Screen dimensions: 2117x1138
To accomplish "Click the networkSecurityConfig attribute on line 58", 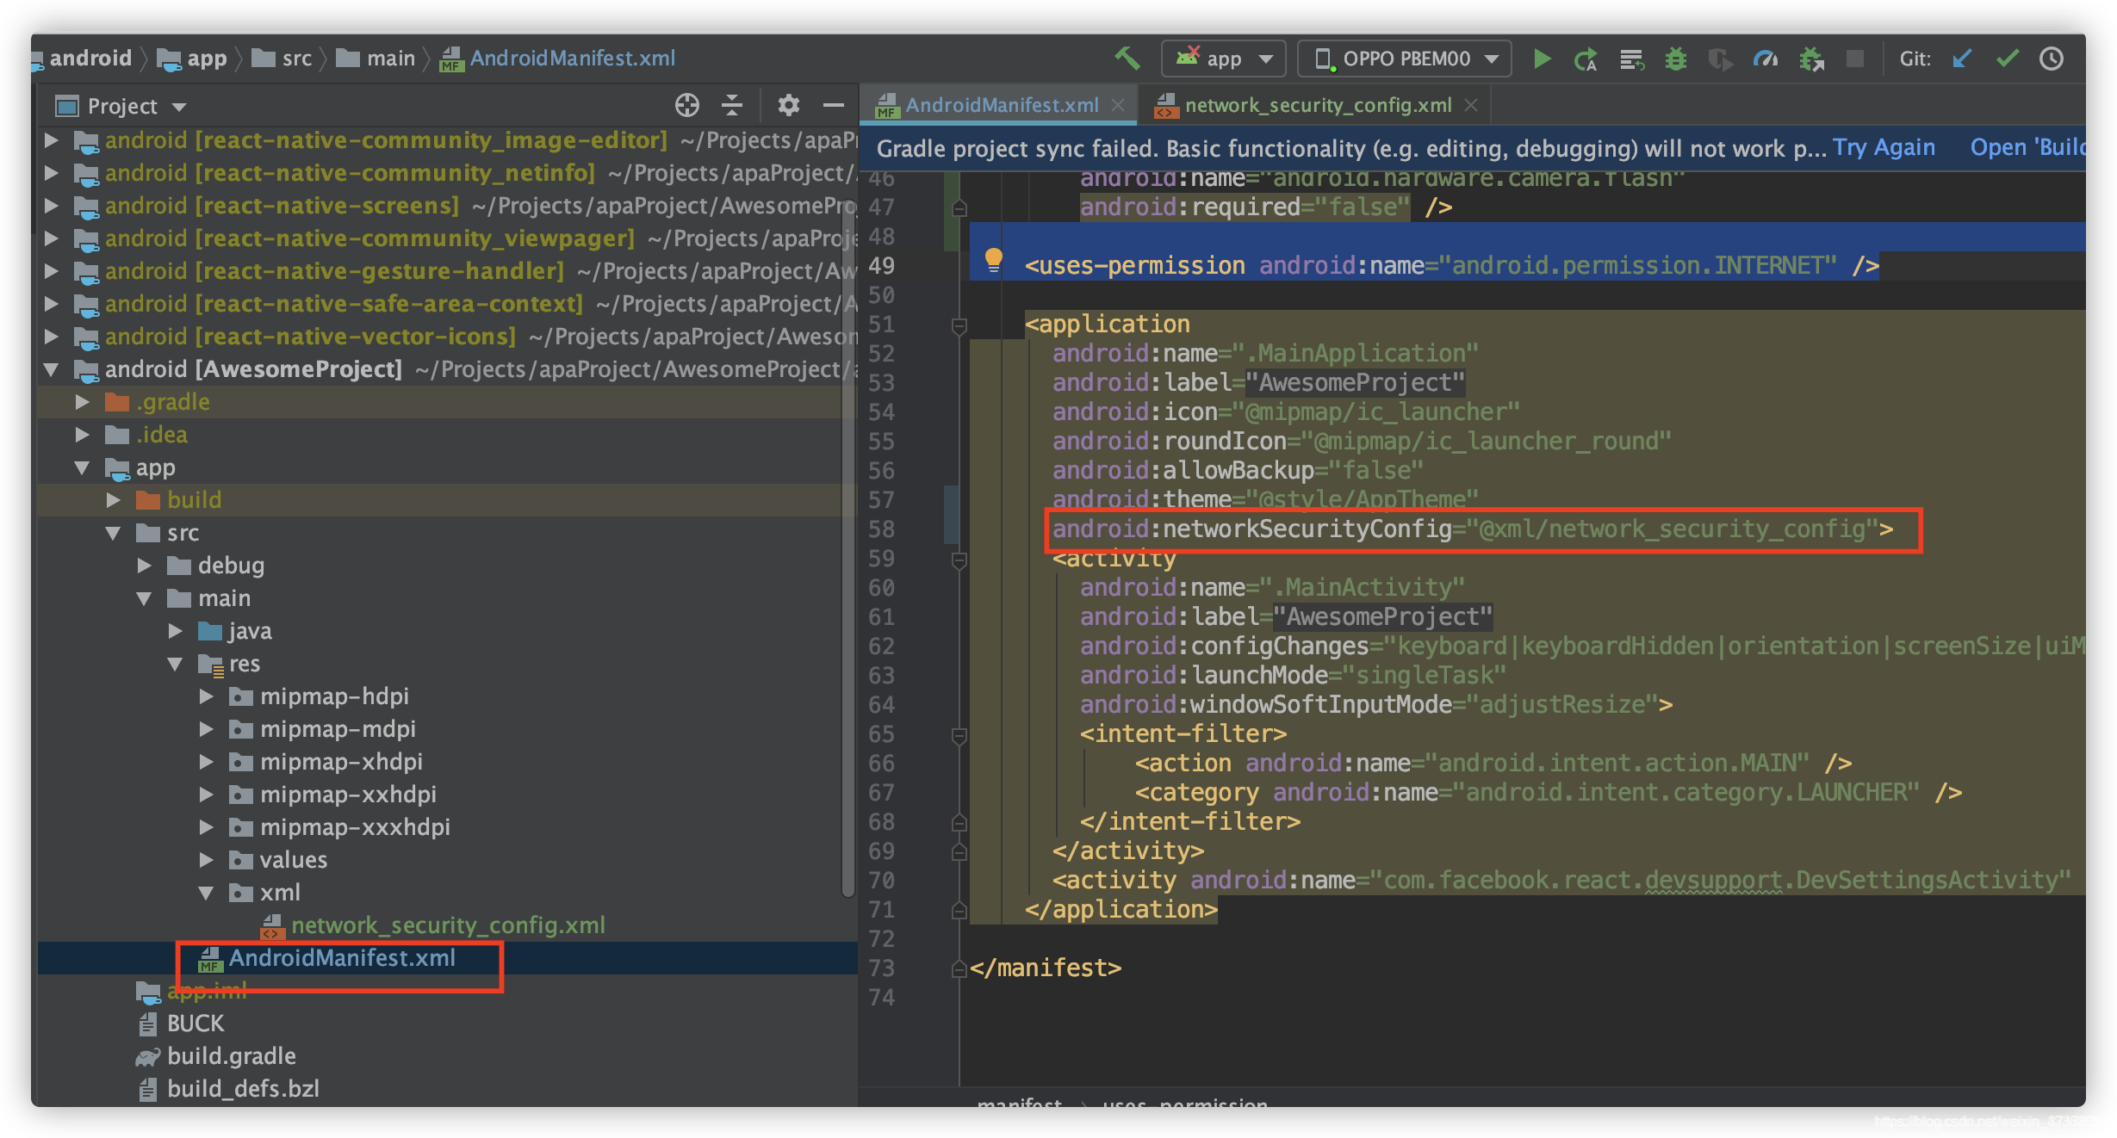I will click(x=1473, y=529).
